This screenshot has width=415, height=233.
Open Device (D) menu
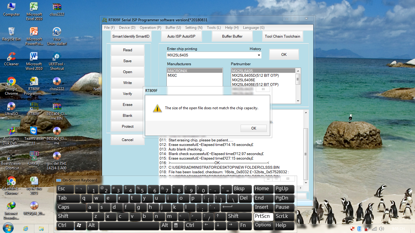pos(127,28)
